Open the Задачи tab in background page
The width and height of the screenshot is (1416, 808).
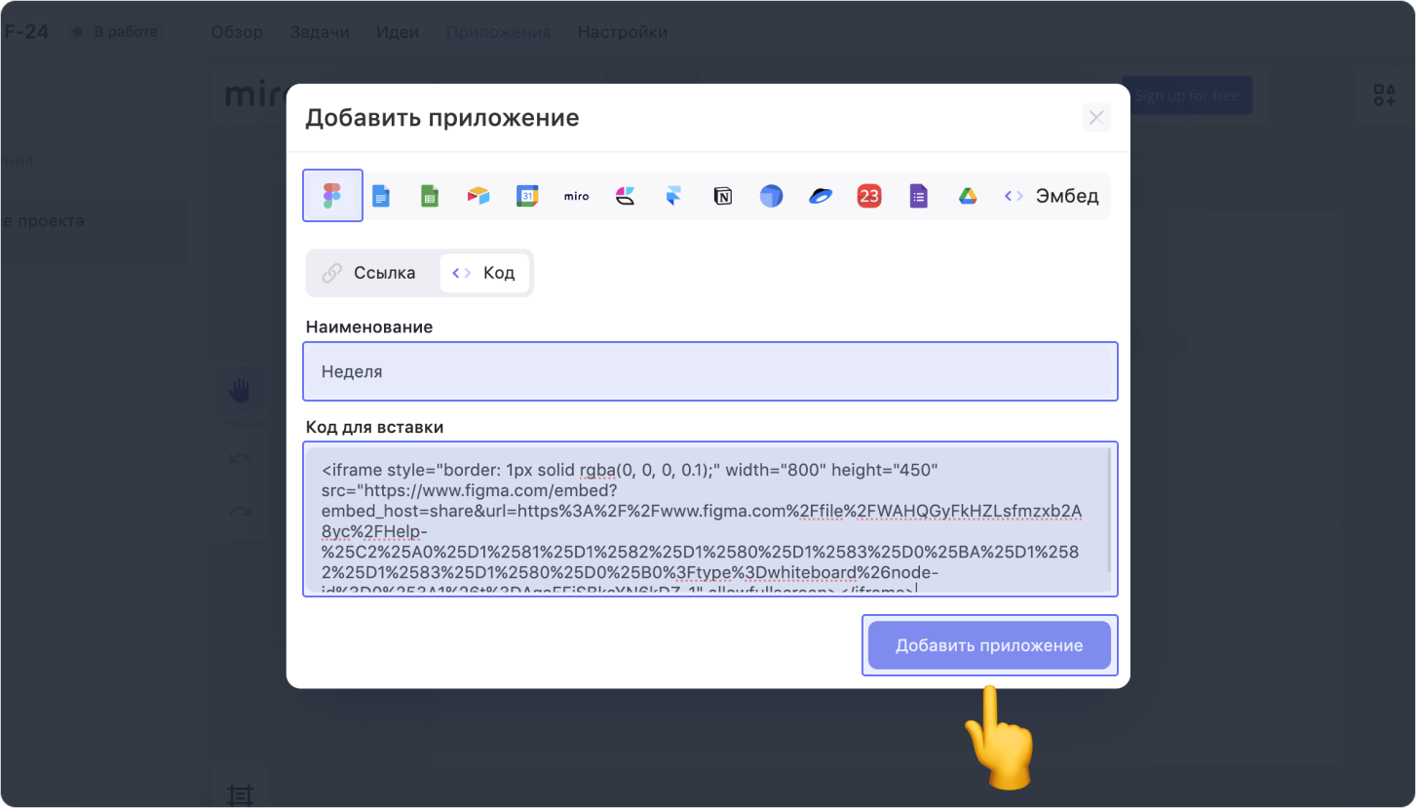[x=320, y=32]
